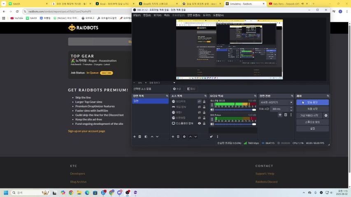The width and height of the screenshot is (351, 197).
Task: Pop out the audio mixer dock icon
Action: (255, 96)
